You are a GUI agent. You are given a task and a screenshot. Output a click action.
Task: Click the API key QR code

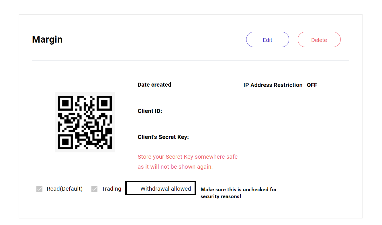pyautogui.click(x=85, y=122)
